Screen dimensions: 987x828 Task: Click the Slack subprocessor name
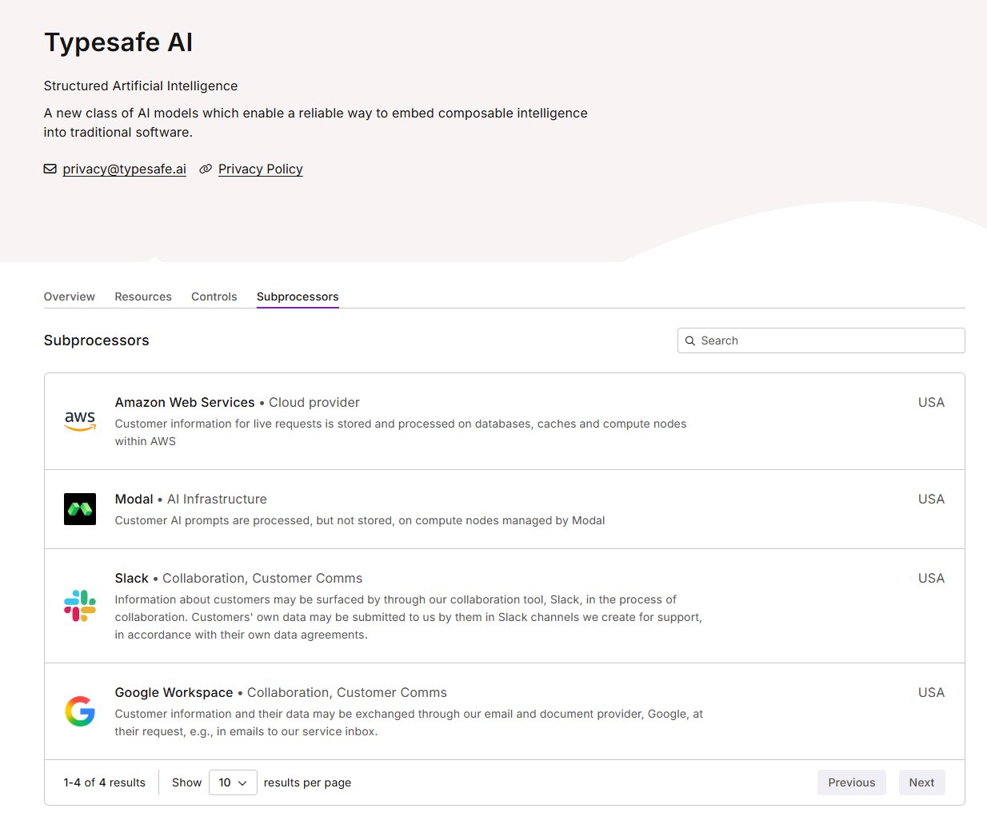132,578
